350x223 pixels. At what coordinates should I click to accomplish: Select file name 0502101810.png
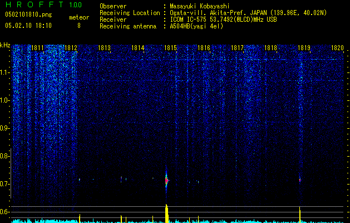tap(28, 14)
